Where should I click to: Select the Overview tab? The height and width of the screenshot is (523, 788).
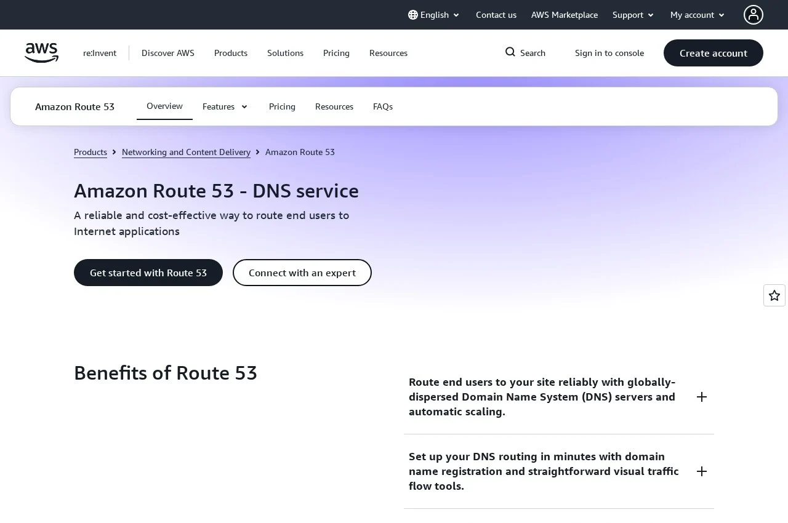click(x=164, y=106)
